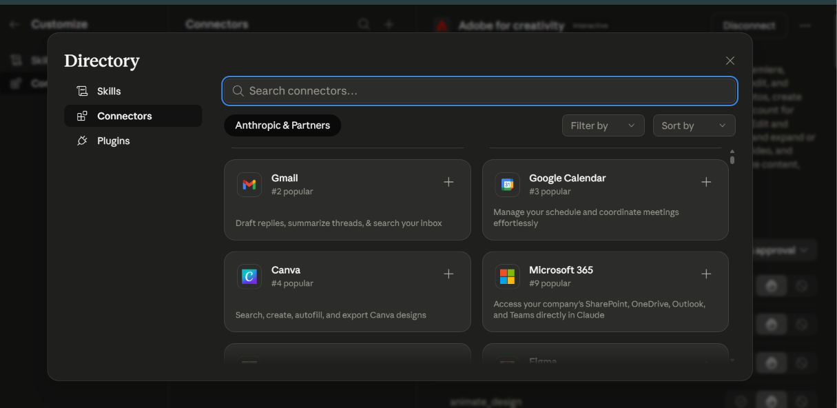Click the Google Calendar logo icon
Screen dimensions: 837x408
pyautogui.click(x=507, y=185)
